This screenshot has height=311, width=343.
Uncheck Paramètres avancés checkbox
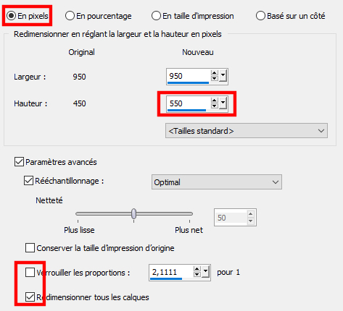click(x=19, y=162)
